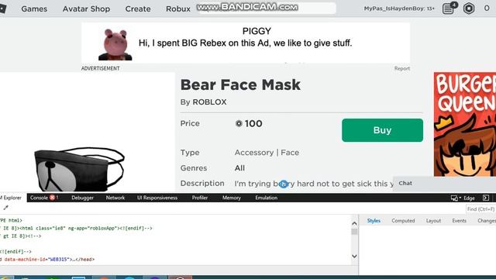This screenshot has width=496, height=279.
Task: Switch to the Console tab
Action: 43,198
